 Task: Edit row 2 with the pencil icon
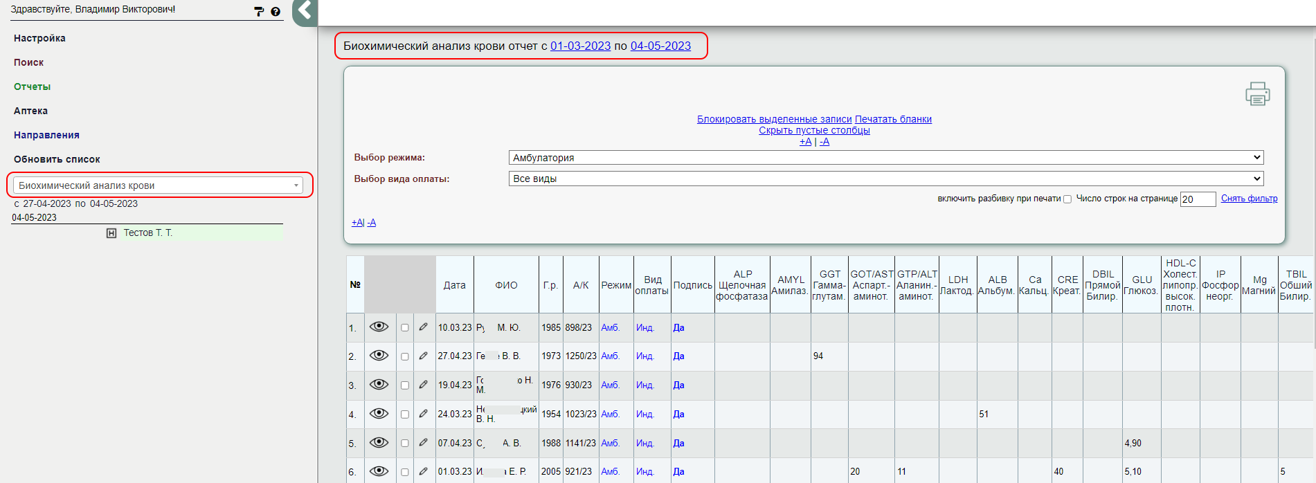click(x=423, y=356)
